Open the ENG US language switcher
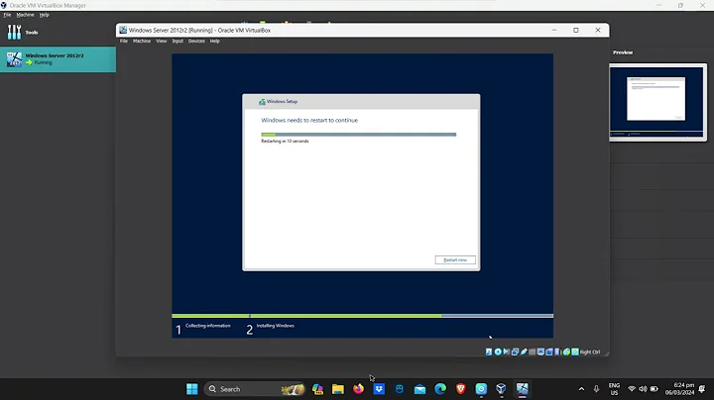714x400 pixels. [x=614, y=389]
